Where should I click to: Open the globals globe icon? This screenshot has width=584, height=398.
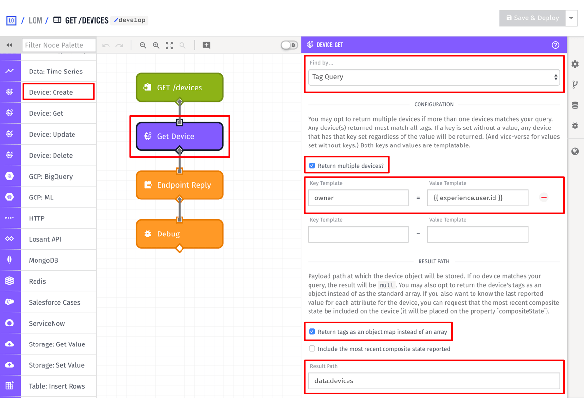click(575, 152)
